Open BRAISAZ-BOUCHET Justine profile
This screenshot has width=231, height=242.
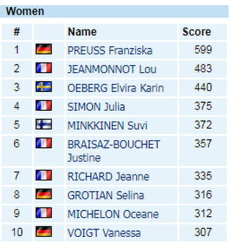(114, 151)
